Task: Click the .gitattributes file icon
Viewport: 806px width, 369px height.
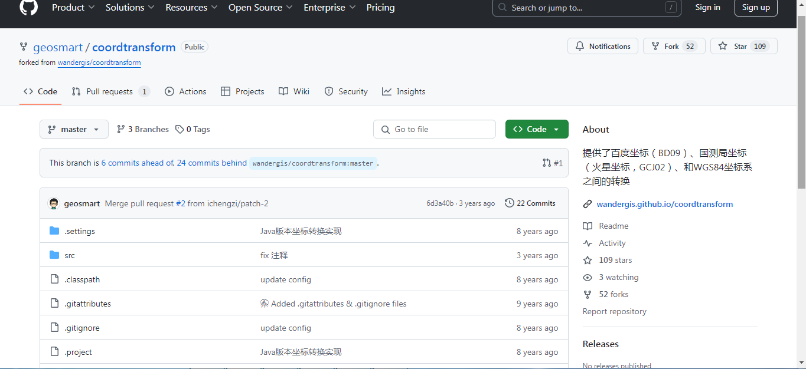Action: coord(54,303)
